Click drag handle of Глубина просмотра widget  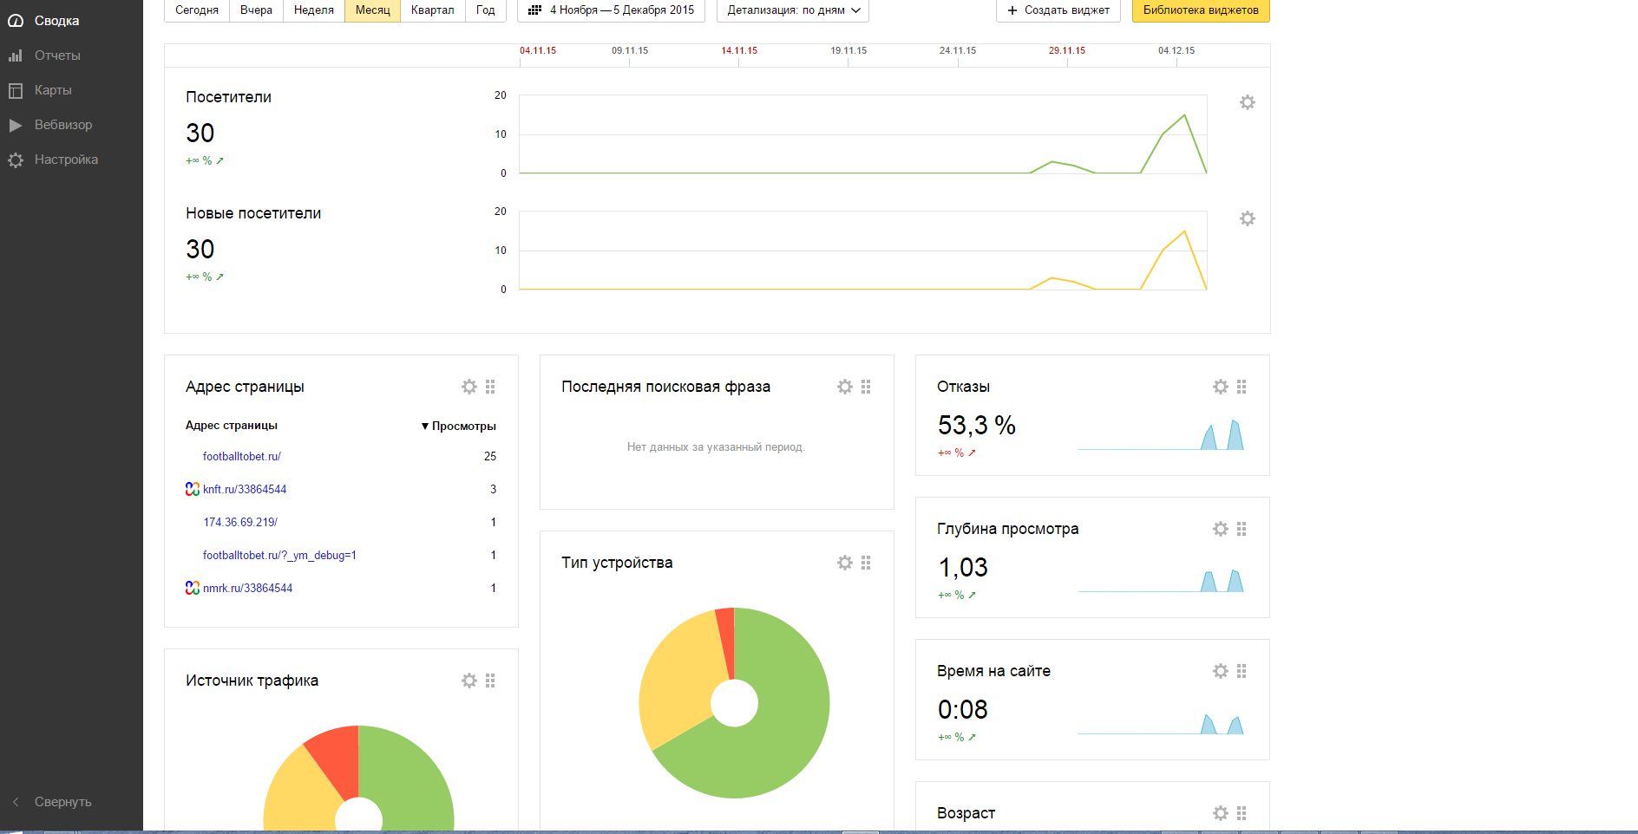click(1242, 529)
